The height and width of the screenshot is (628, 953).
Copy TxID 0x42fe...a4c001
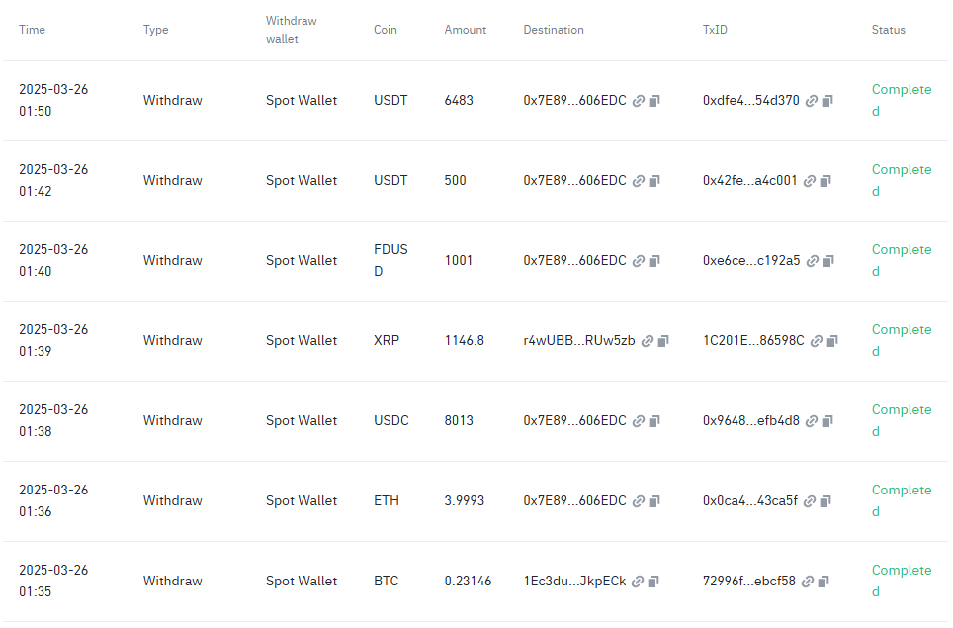825,181
